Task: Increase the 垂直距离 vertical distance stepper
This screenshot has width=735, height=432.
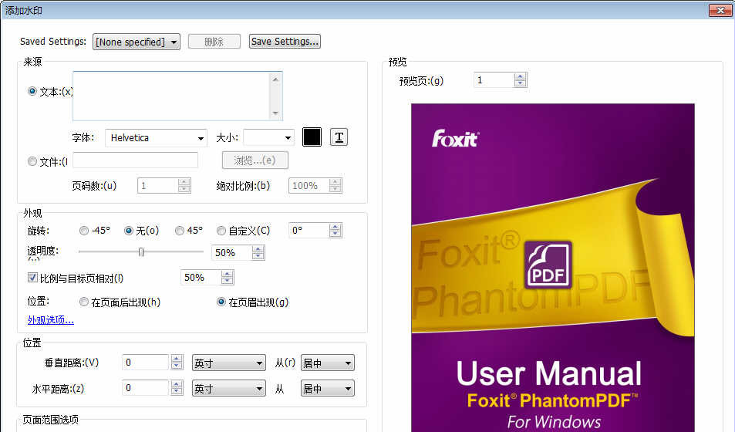Action: (177, 359)
